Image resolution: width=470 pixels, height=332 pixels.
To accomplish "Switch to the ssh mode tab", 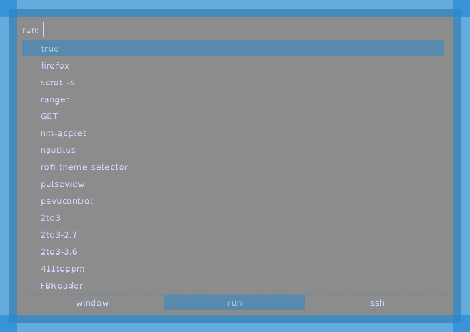I will 377,303.
